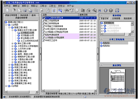Click the template tree horizontal scrollbar right arrow
The image size is (139, 100).
[x=129, y=34]
